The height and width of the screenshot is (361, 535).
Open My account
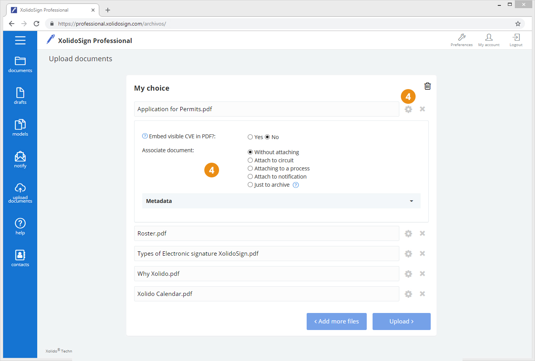click(489, 40)
